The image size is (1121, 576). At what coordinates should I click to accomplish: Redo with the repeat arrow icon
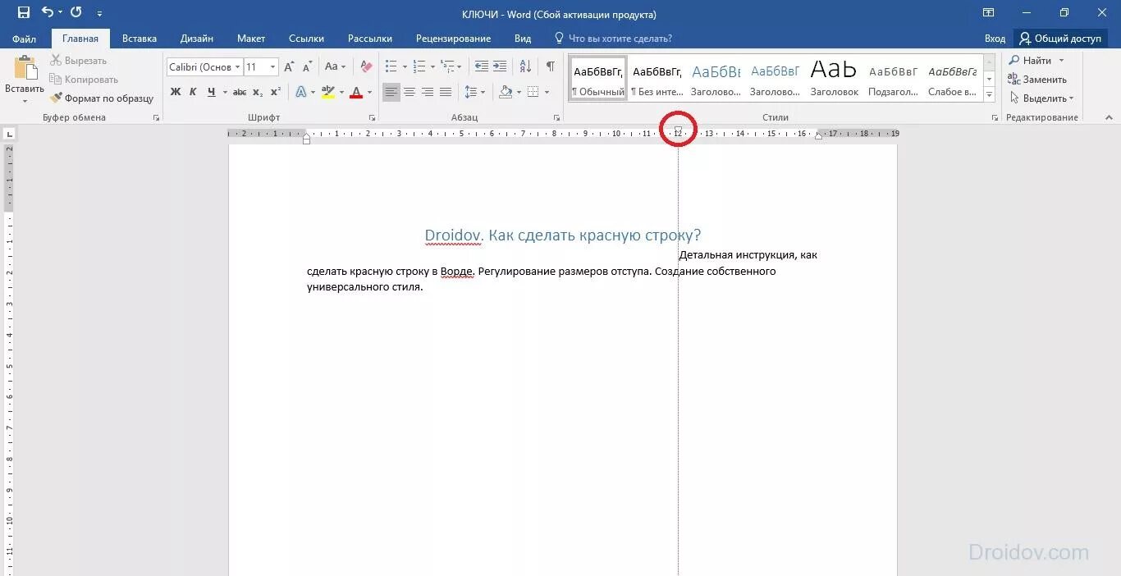[76, 12]
